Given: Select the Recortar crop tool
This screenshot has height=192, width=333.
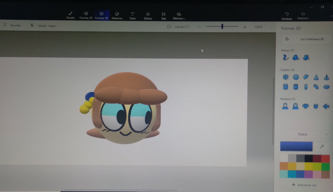Looking at the screenshot, I should click(x=12, y=25).
